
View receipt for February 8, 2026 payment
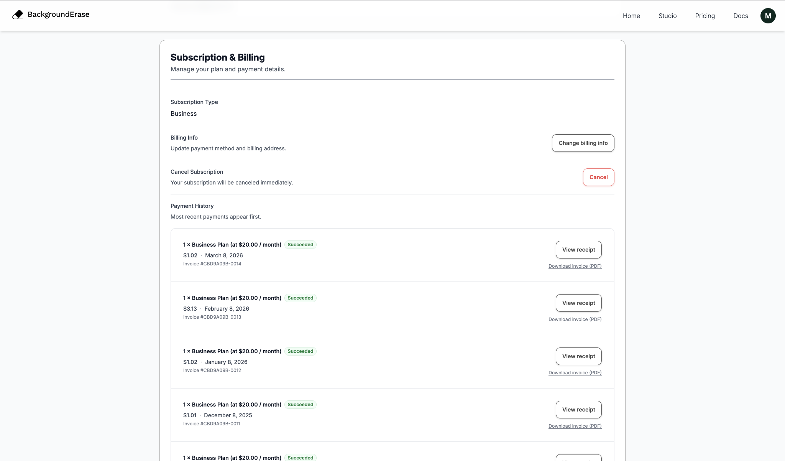(x=578, y=303)
